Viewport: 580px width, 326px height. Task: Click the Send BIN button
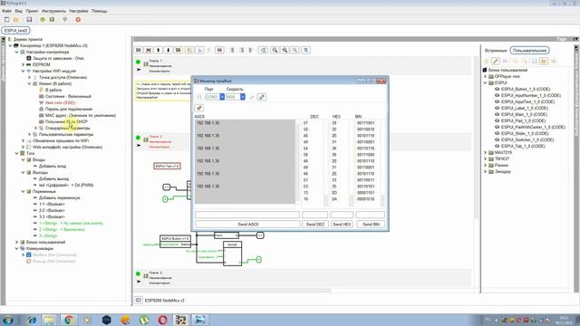pos(371,225)
